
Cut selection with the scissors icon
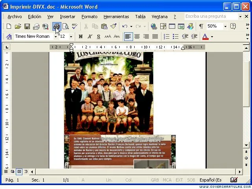point(86,26)
